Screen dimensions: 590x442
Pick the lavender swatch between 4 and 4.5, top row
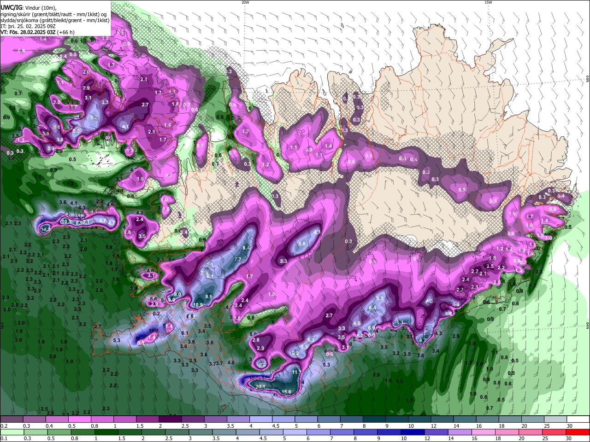(x=260, y=419)
